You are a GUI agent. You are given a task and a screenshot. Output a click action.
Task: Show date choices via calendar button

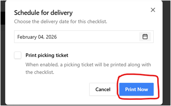pos(145,37)
